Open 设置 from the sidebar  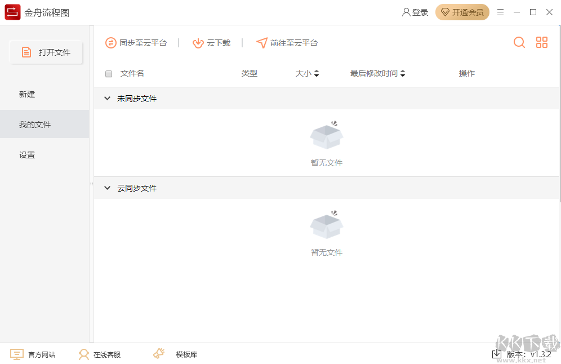click(x=27, y=154)
